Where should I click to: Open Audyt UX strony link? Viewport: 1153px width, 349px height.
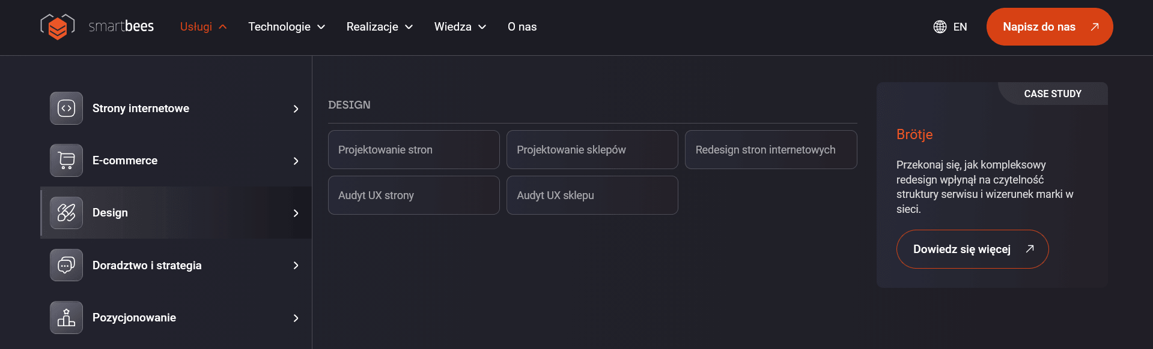click(414, 195)
